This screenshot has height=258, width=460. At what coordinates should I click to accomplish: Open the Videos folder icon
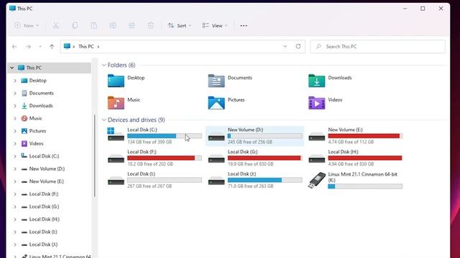(316, 102)
